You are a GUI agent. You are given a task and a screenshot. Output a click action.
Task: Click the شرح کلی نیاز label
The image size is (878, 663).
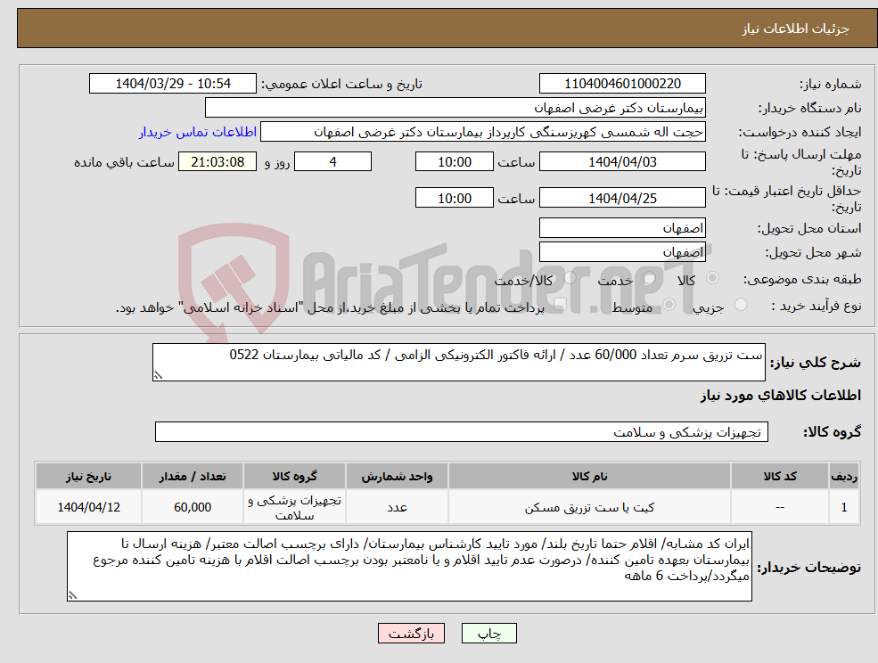tap(816, 363)
